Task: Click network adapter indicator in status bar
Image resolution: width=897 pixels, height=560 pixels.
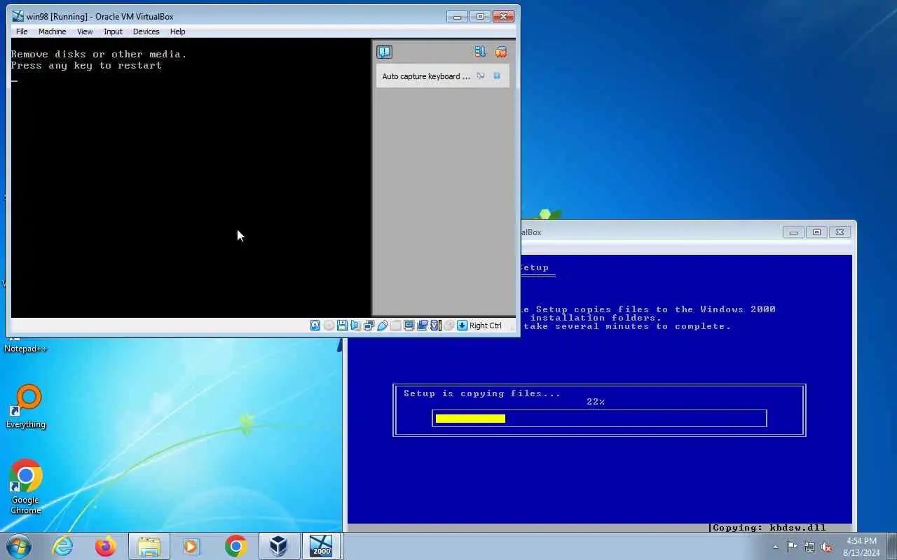Action: (369, 325)
